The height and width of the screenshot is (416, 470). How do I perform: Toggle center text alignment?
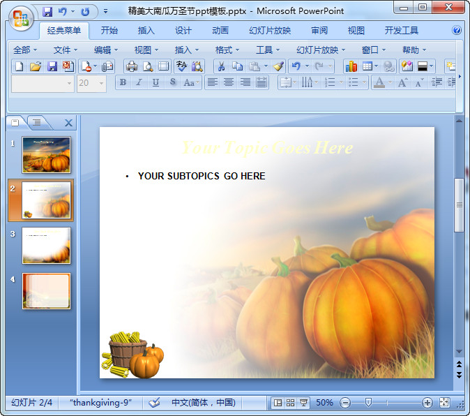(229, 82)
